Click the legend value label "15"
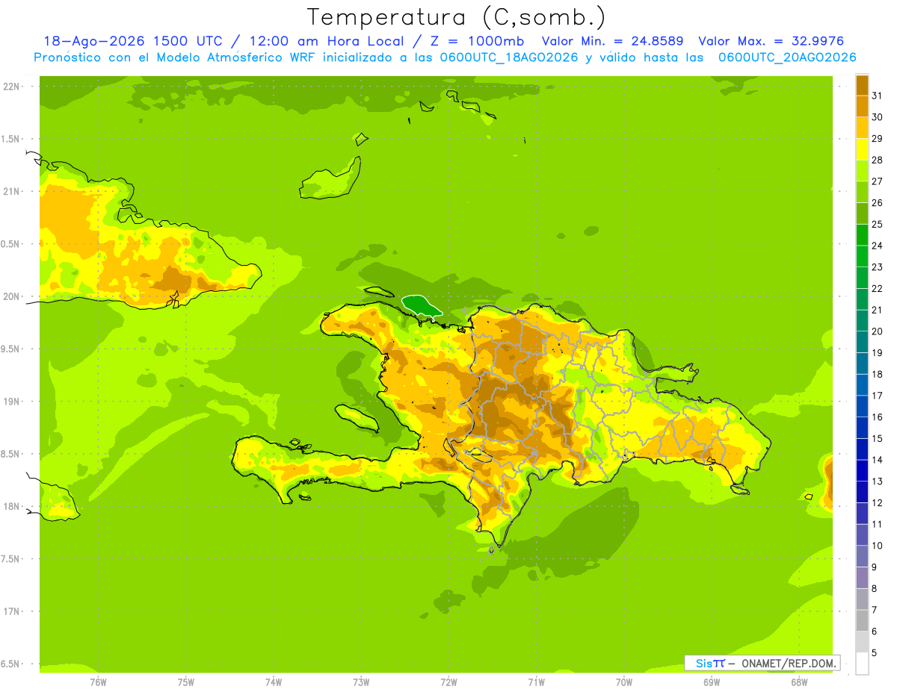 (877, 439)
